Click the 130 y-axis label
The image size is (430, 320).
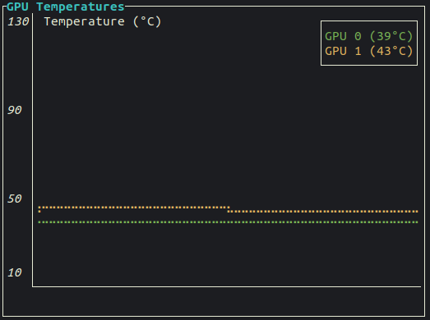point(18,21)
